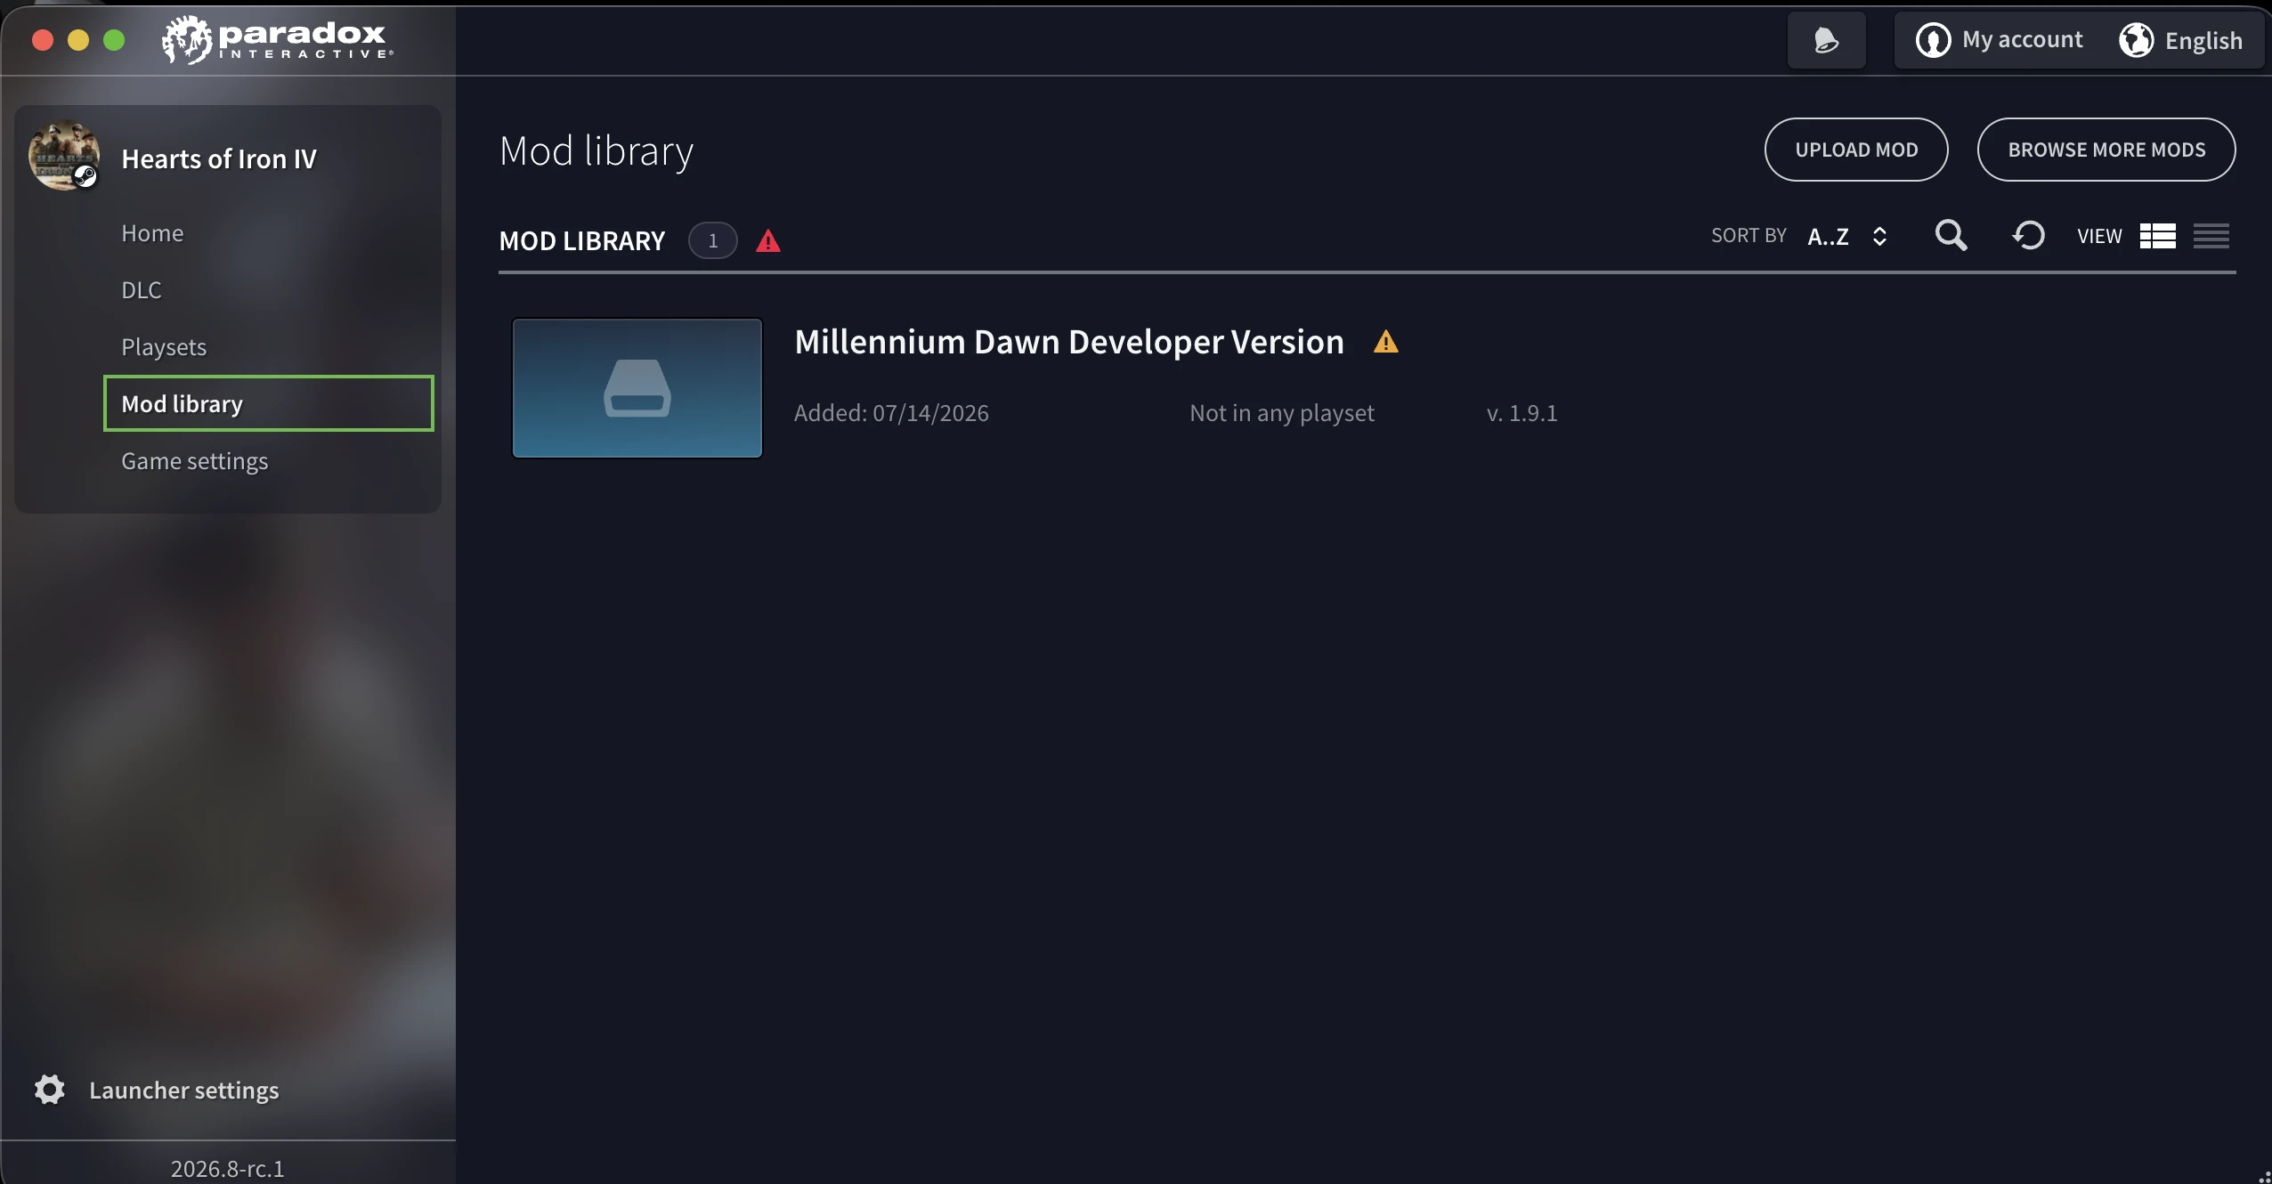Open Game settings
This screenshot has height=1184, width=2272.
click(195, 461)
